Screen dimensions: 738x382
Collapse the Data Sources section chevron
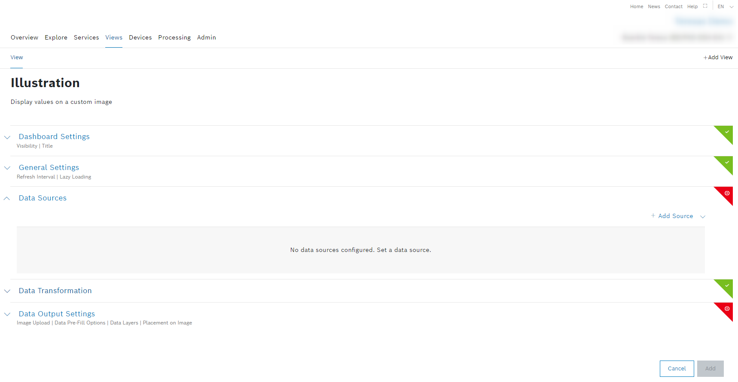(x=7, y=198)
